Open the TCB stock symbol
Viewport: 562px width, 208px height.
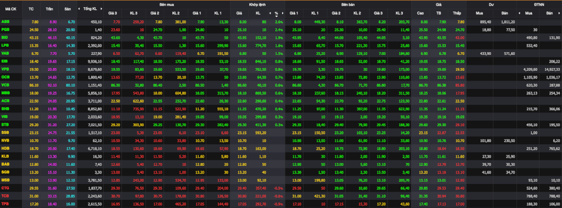(x=5, y=195)
